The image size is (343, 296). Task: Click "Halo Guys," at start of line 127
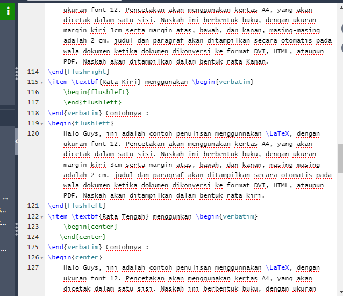[82, 267]
